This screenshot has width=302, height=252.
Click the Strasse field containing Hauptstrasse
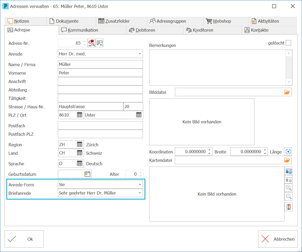point(91,106)
